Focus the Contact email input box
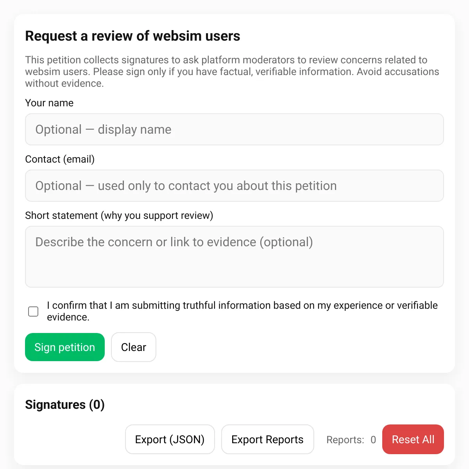 (x=234, y=186)
